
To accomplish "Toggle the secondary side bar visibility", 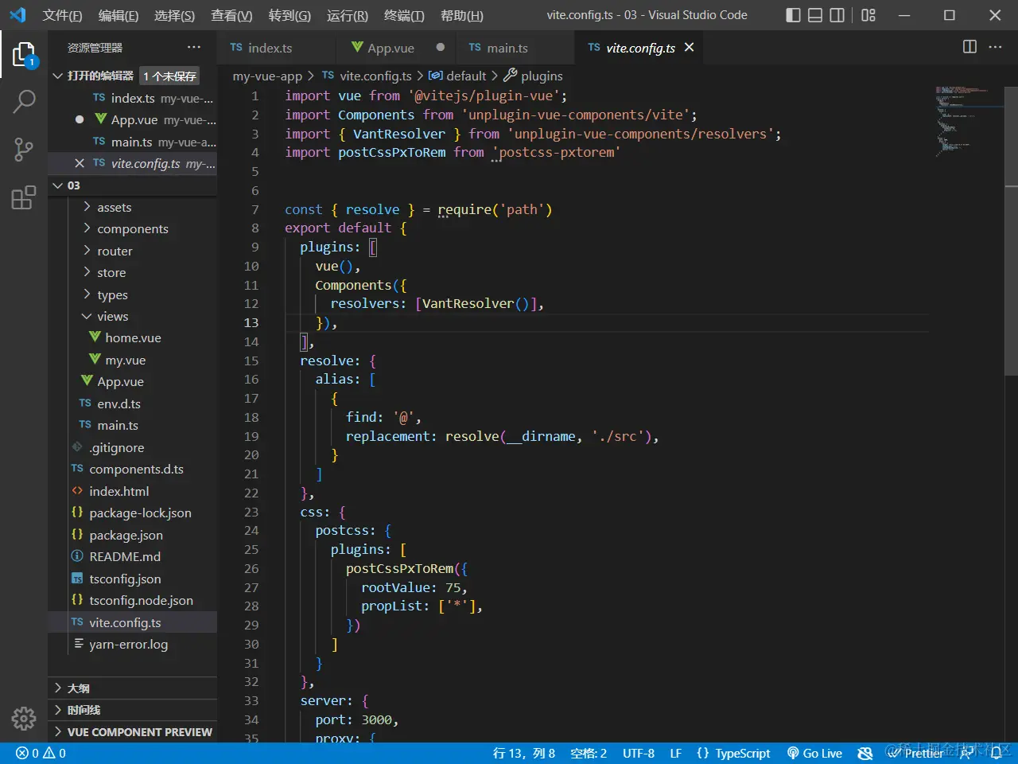I will pyautogui.click(x=837, y=15).
